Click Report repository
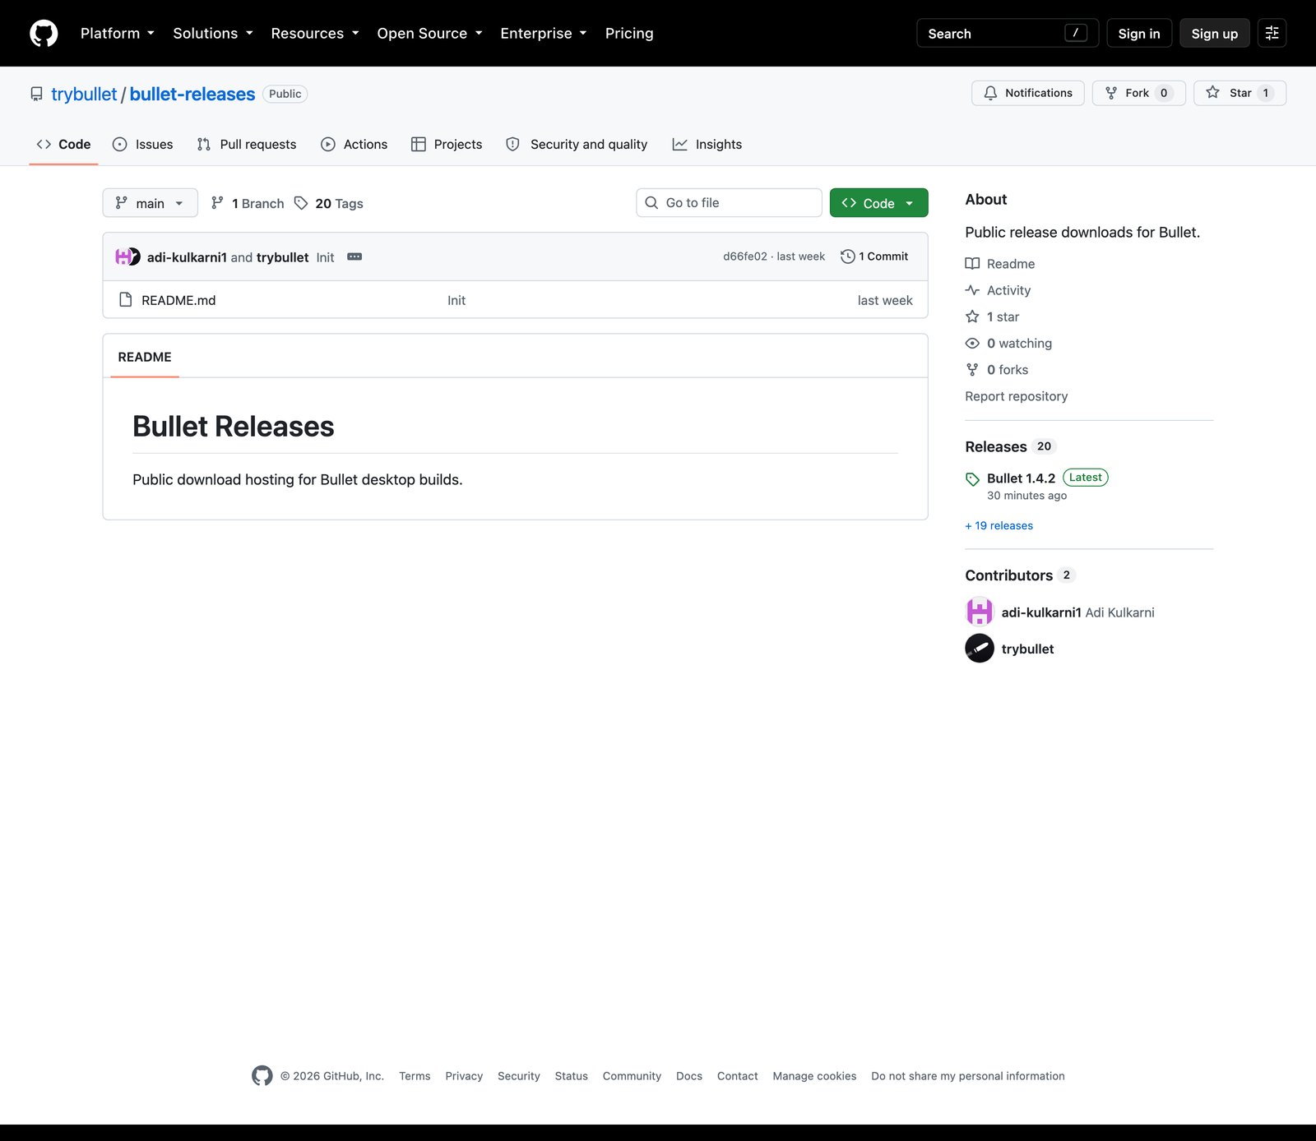 pos(1017,396)
